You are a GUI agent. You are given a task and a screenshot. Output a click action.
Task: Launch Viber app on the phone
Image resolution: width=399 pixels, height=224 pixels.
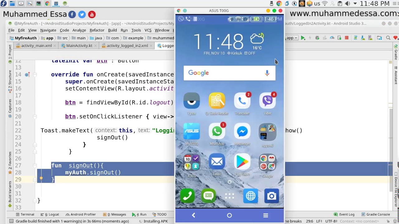(x=267, y=104)
